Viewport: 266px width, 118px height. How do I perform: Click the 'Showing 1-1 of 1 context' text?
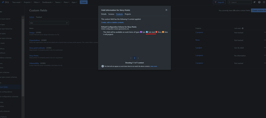point(134,62)
